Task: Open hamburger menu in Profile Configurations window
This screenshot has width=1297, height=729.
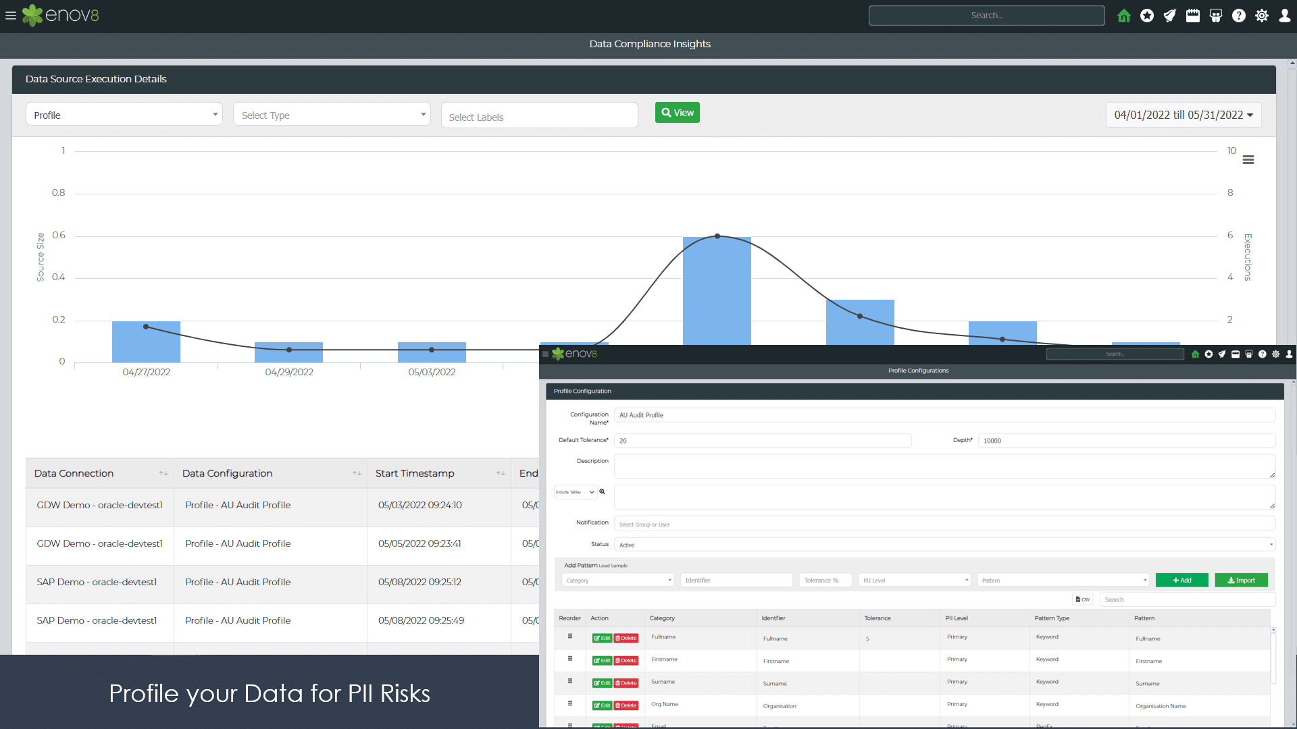Action: coord(545,354)
